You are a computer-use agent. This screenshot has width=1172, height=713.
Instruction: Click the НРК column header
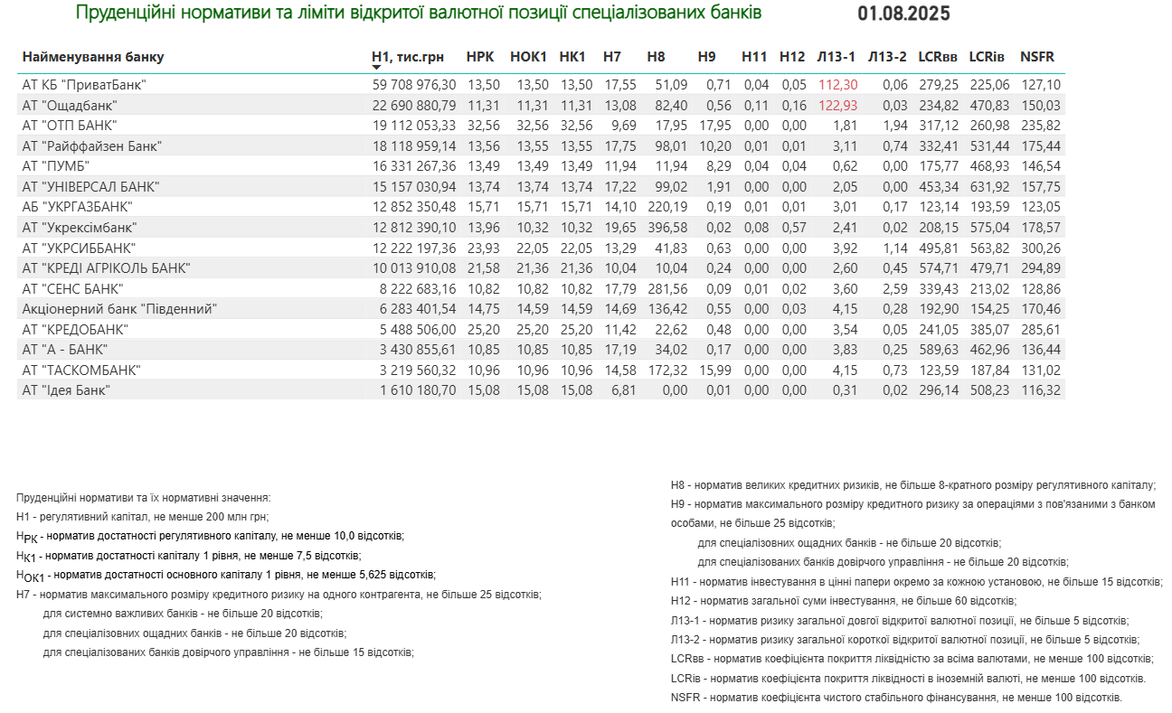(x=480, y=57)
